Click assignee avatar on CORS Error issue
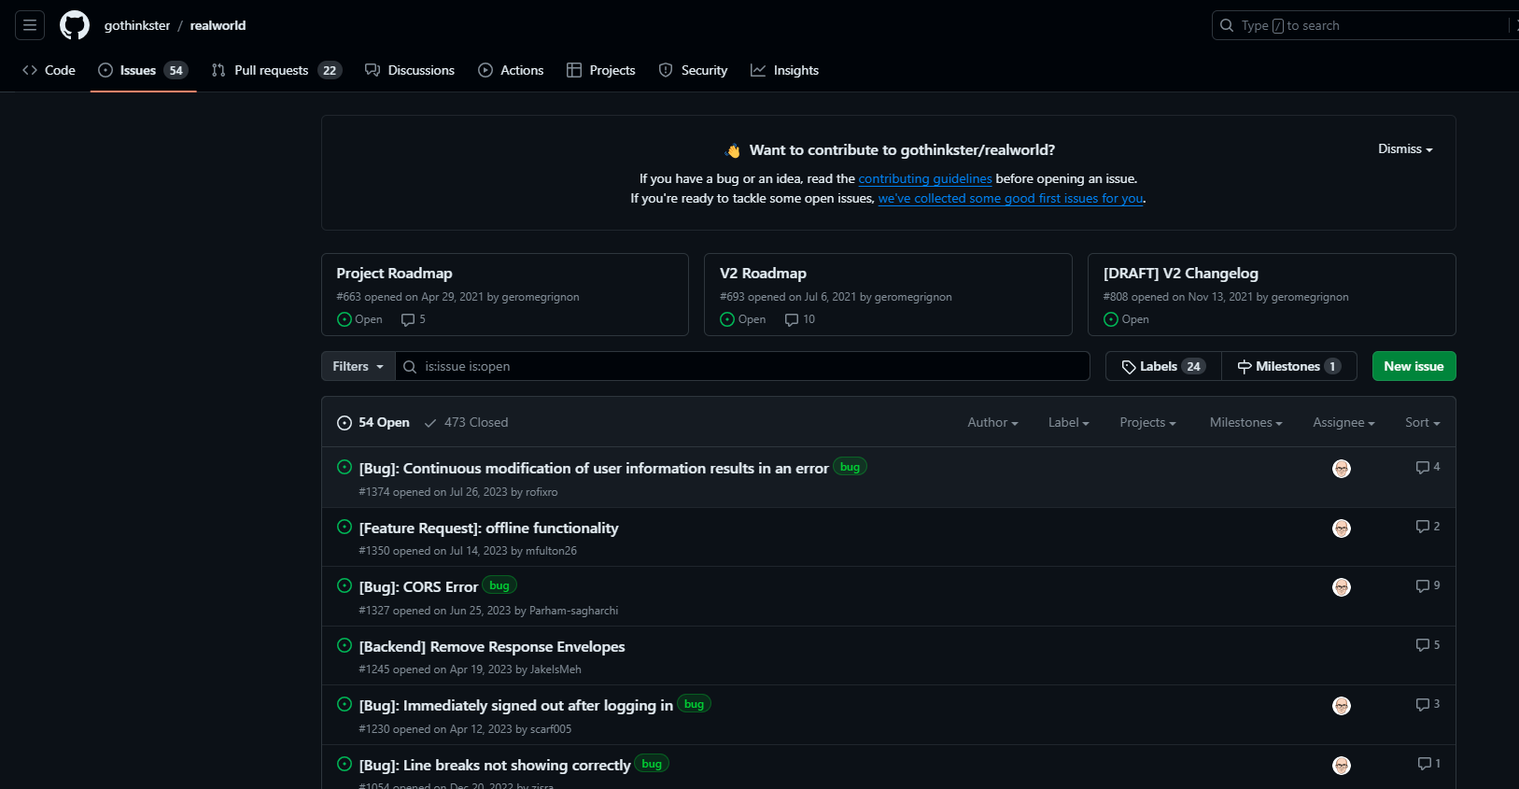1519x789 pixels. 1341,587
